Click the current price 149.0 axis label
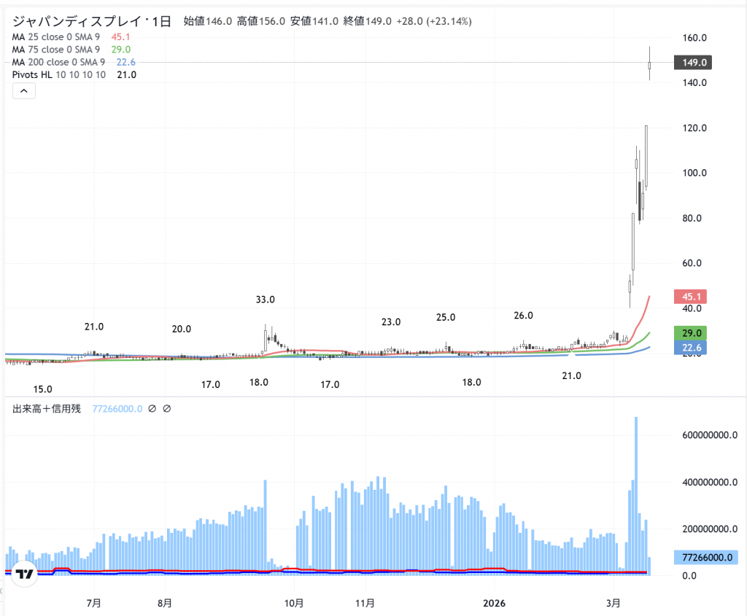 click(692, 63)
